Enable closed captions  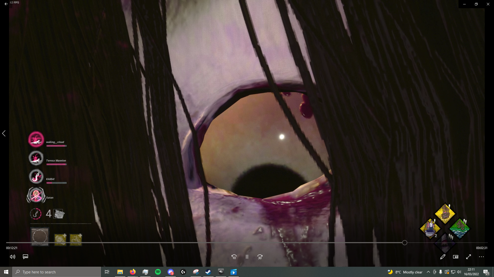click(25, 257)
